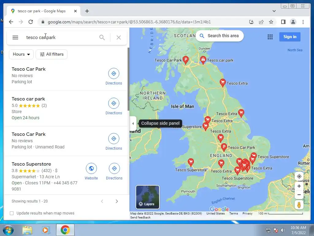The height and width of the screenshot is (236, 314).
Task: Open Windows Explorer from the taskbar
Action: [27, 230]
